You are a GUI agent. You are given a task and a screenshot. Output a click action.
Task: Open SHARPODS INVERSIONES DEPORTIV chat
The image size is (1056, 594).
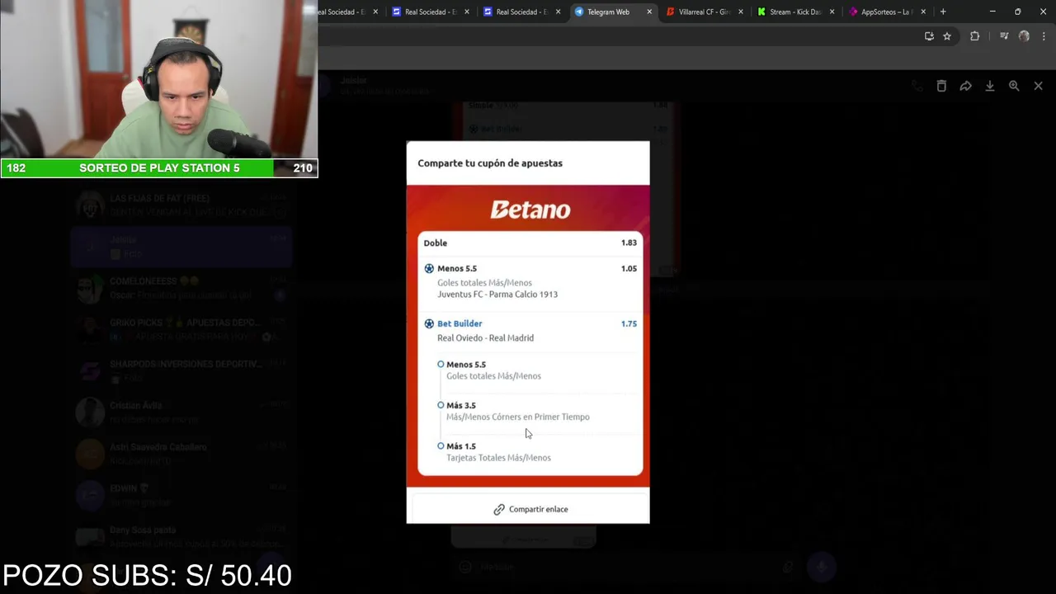tap(181, 371)
